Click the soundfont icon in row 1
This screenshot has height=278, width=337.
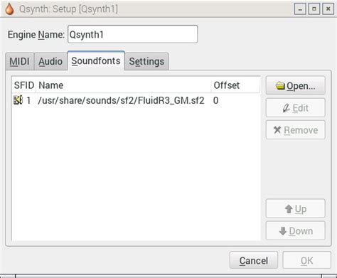point(18,100)
